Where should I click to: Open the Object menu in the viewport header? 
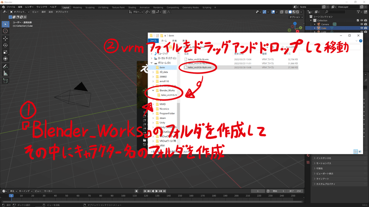point(62,12)
